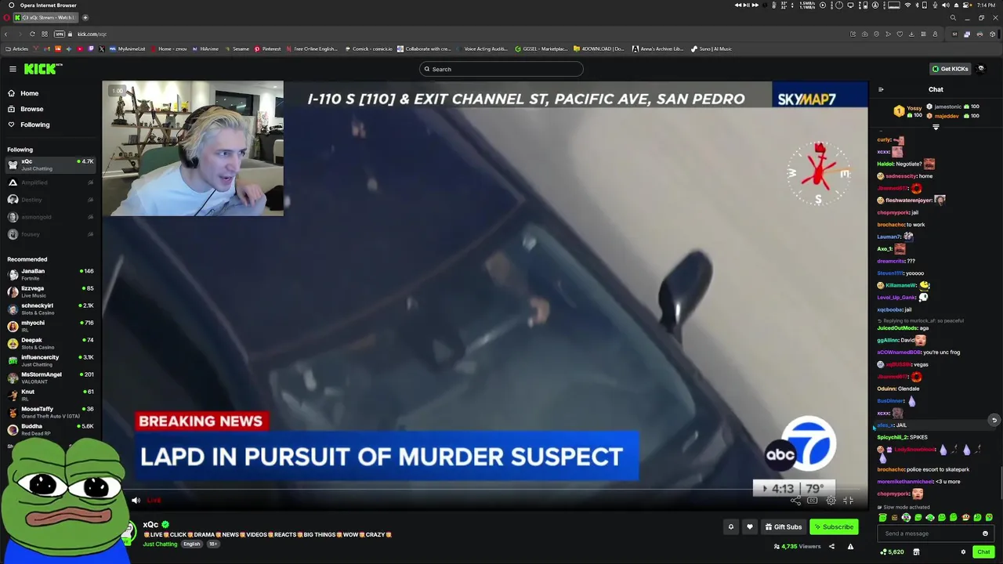Screen dimensions: 1003x564
Task: Open chat settings gear
Action: (963, 551)
